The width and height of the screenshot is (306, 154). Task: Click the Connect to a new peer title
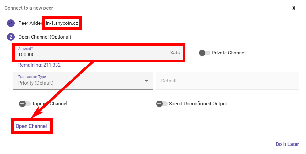[29, 8]
